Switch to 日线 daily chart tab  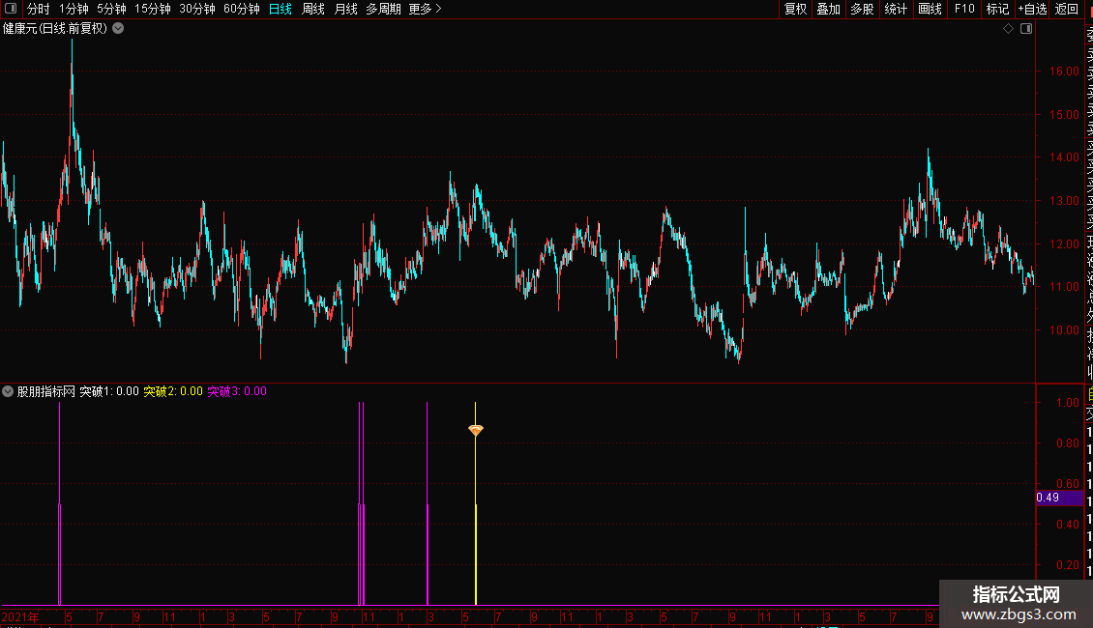[281, 9]
